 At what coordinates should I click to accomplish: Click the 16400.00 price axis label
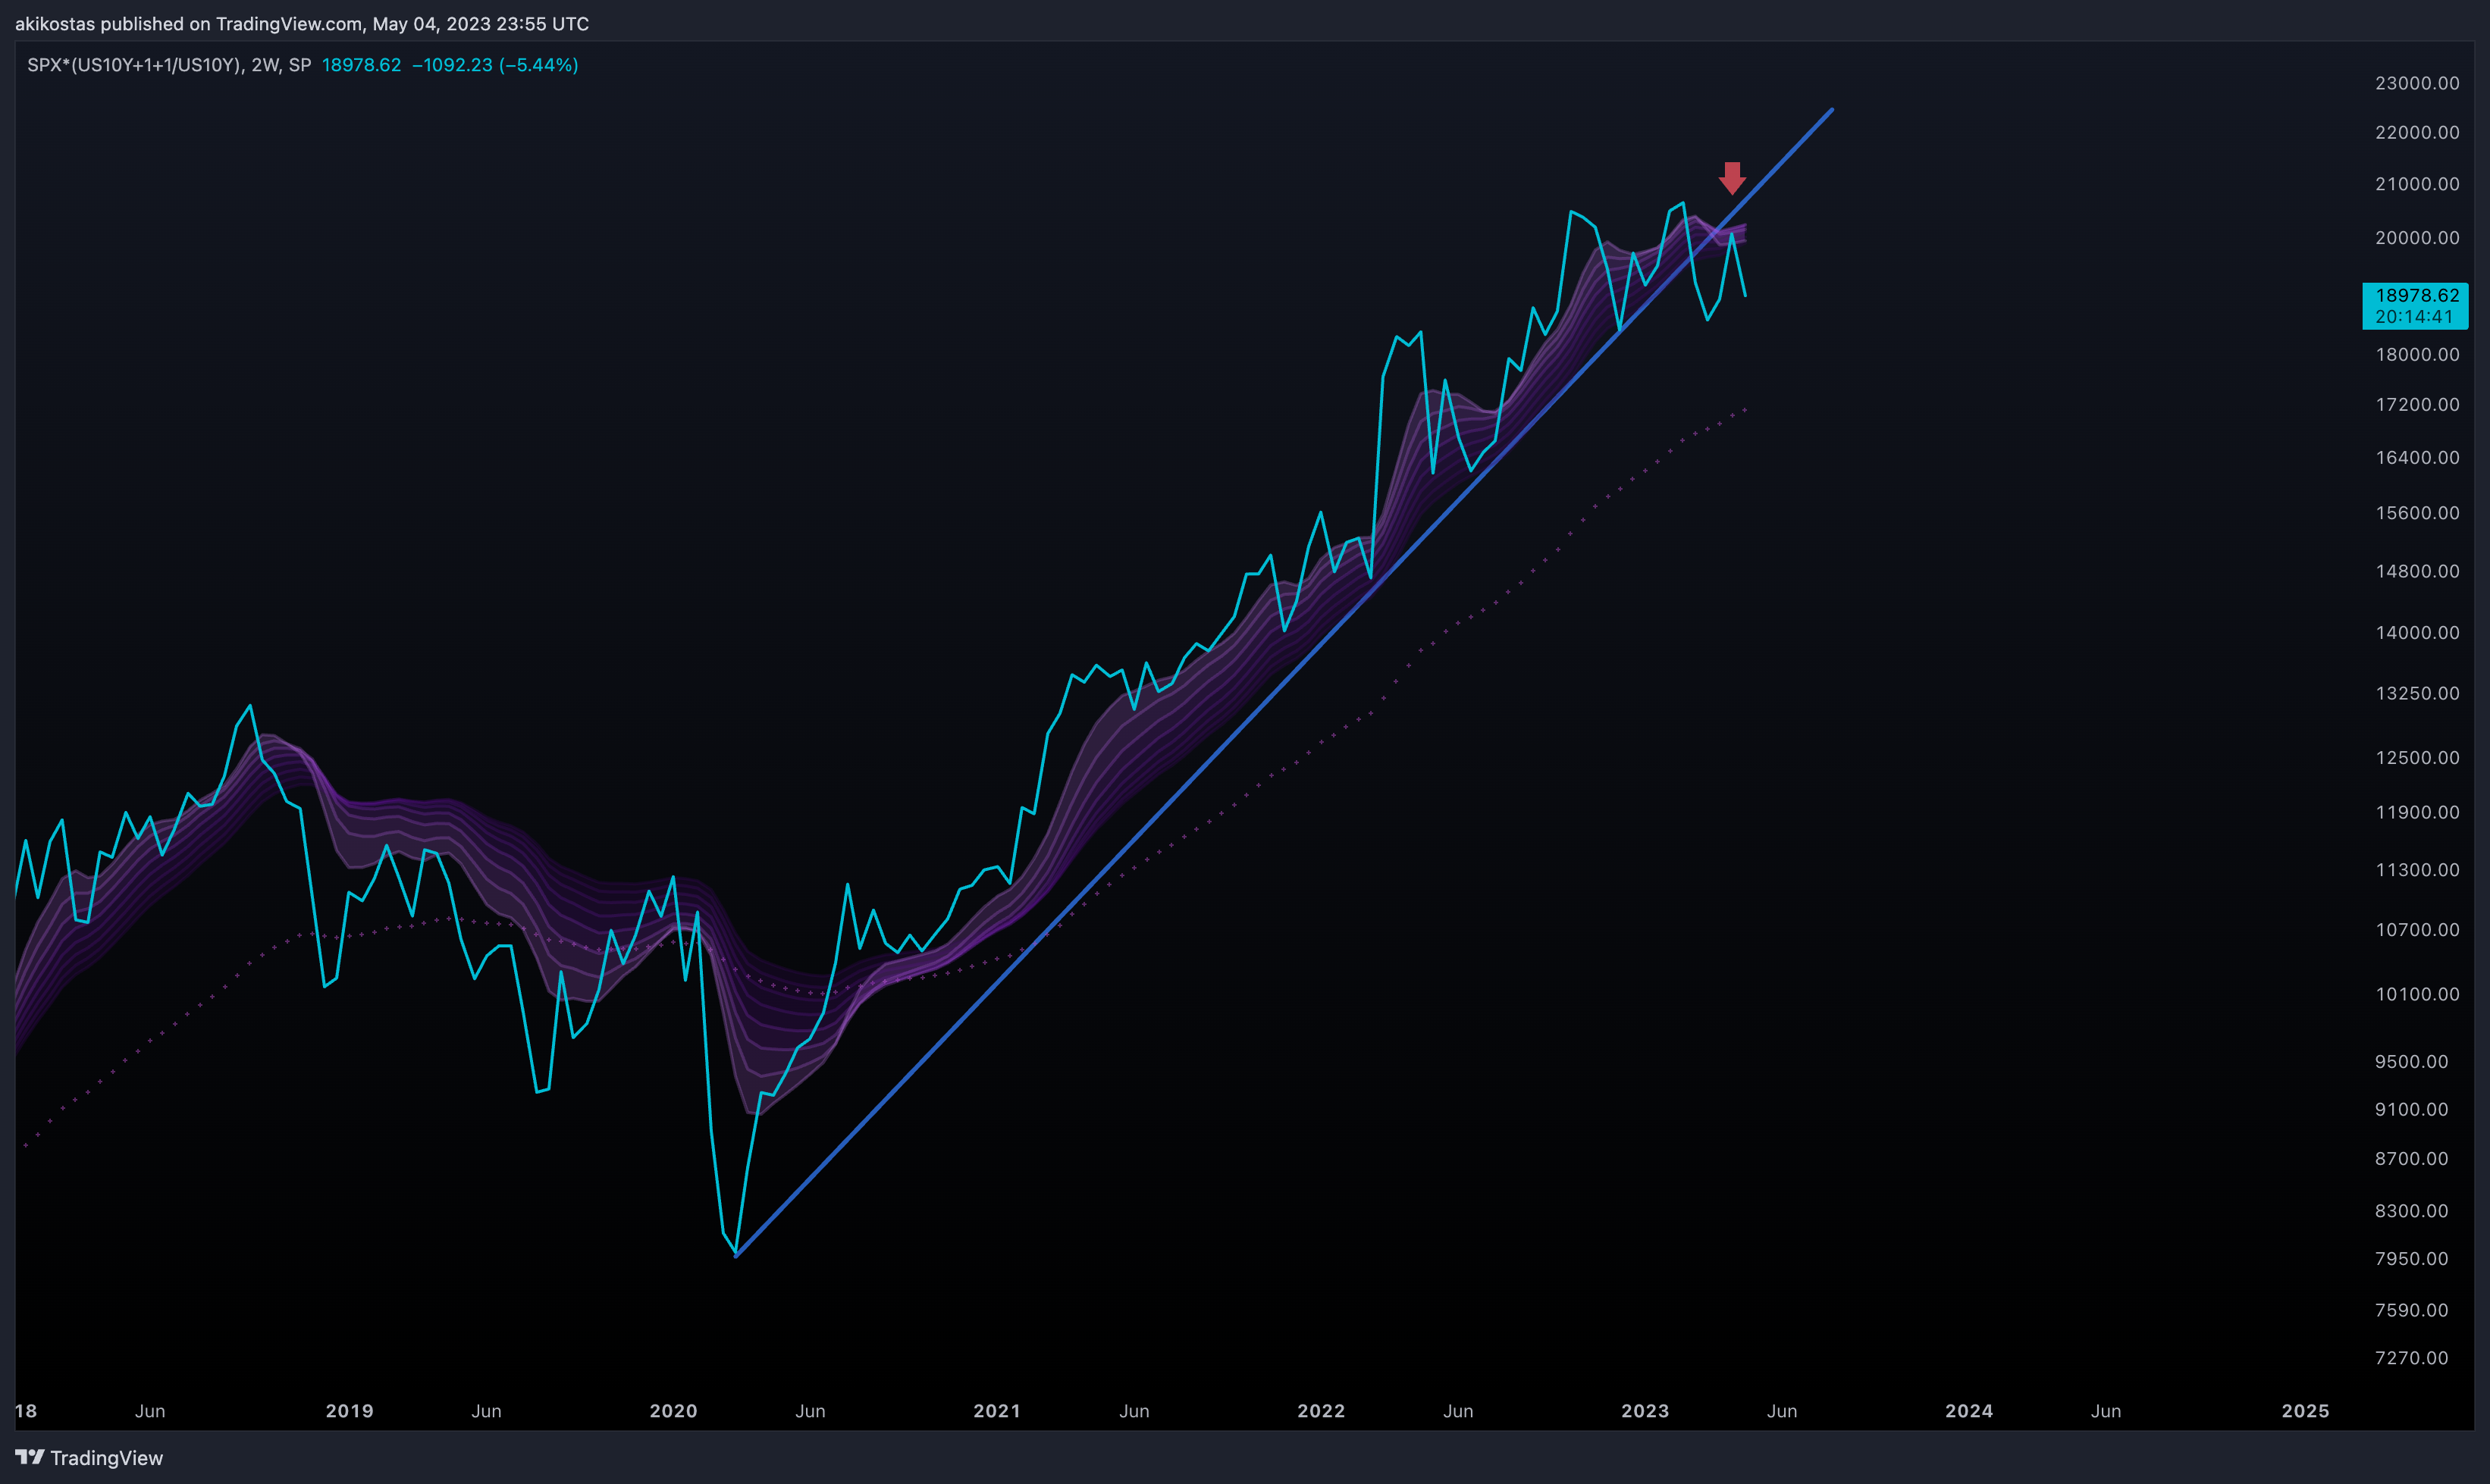[2417, 457]
